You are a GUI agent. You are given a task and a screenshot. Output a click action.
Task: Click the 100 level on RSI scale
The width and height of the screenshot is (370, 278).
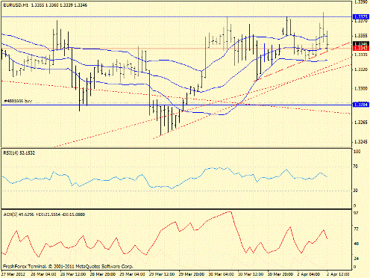357,152
